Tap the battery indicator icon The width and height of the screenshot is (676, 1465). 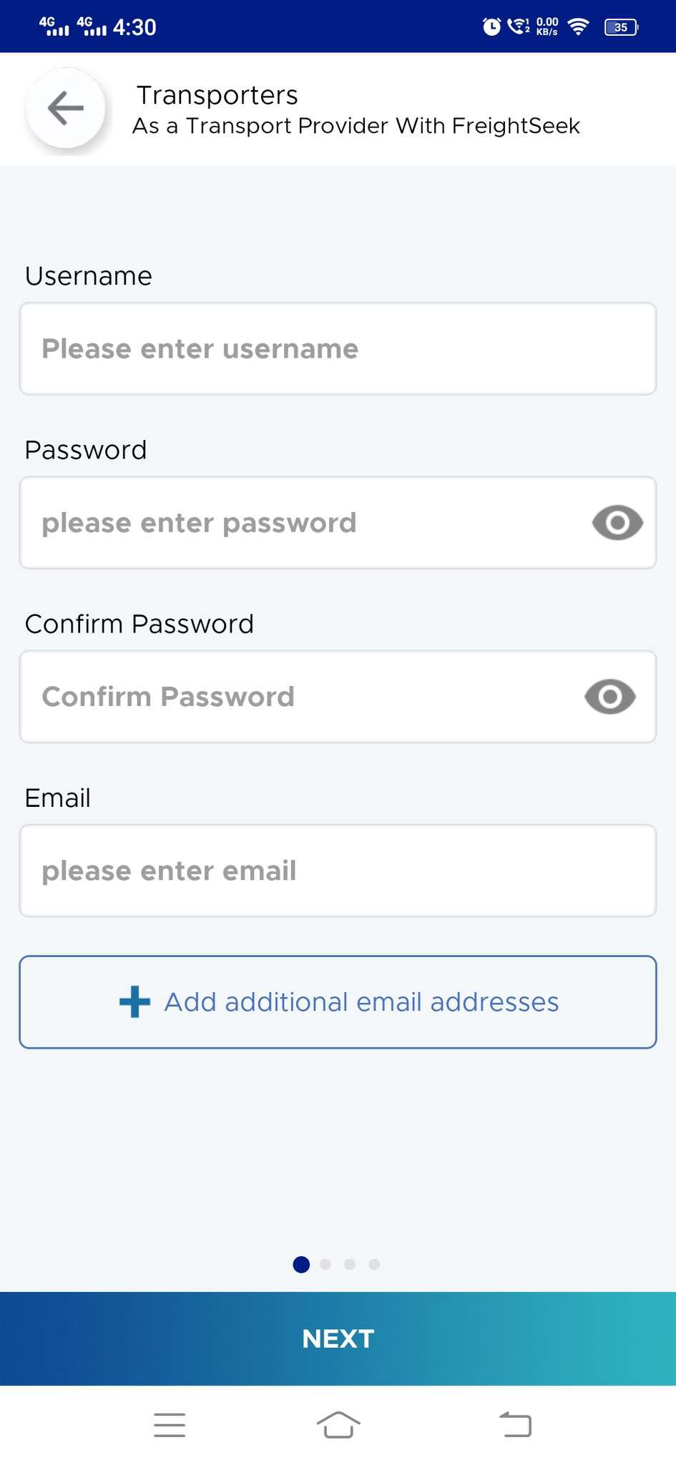621,27
